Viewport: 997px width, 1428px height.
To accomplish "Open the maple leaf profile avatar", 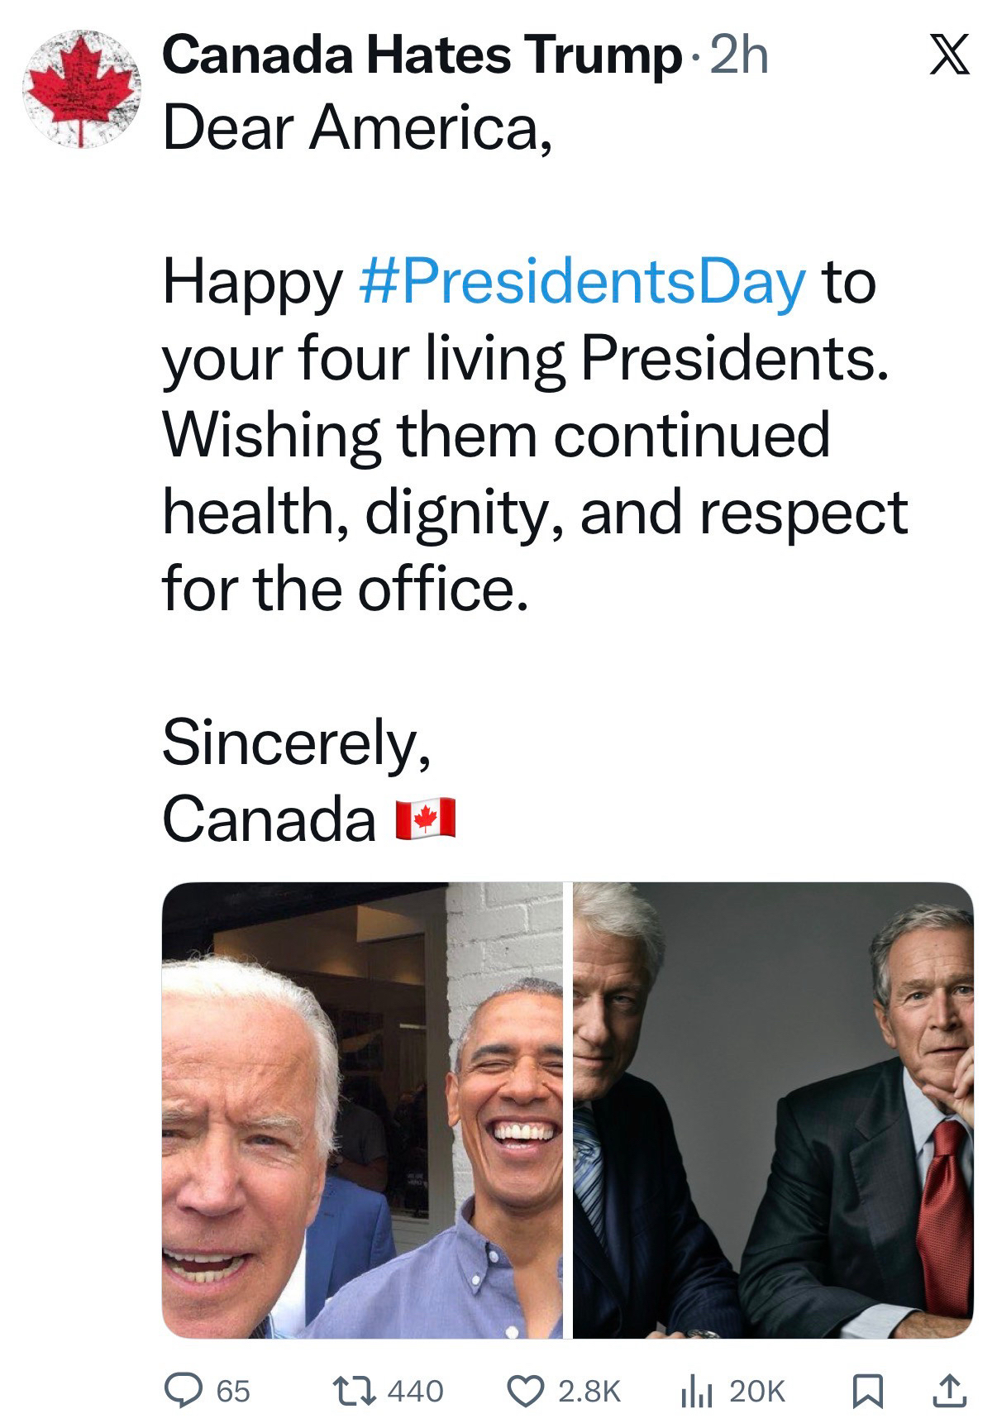I will pyautogui.click(x=81, y=89).
